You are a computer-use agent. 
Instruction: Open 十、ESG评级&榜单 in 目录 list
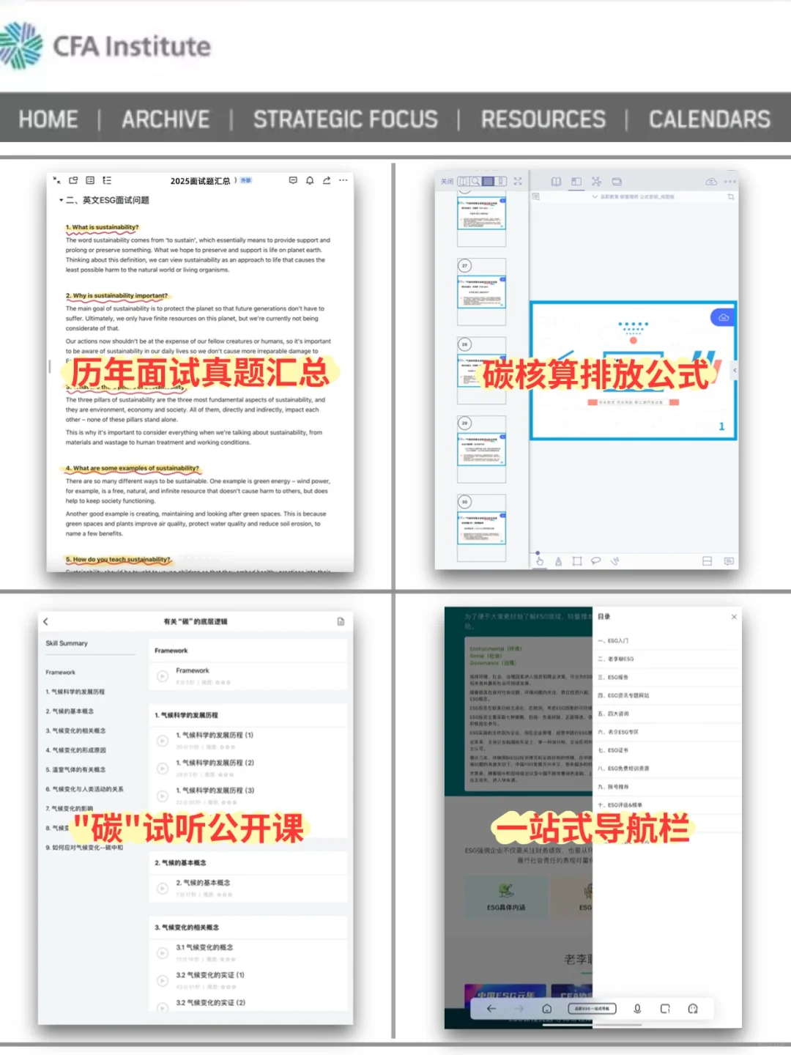[667, 805]
